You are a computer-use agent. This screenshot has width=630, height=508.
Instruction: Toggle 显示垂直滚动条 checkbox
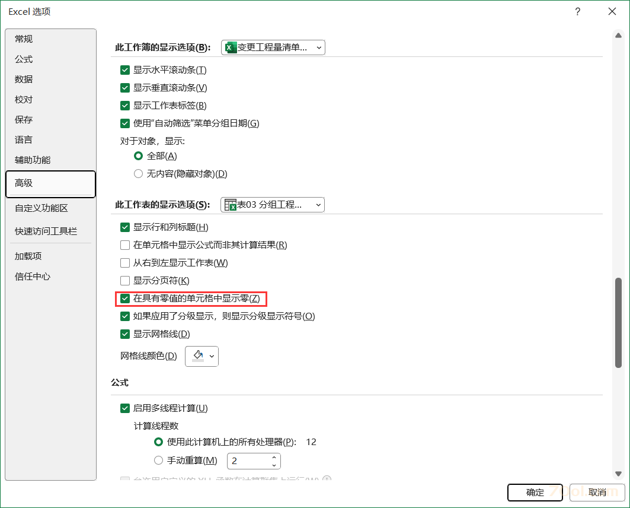(x=125, y=88)
